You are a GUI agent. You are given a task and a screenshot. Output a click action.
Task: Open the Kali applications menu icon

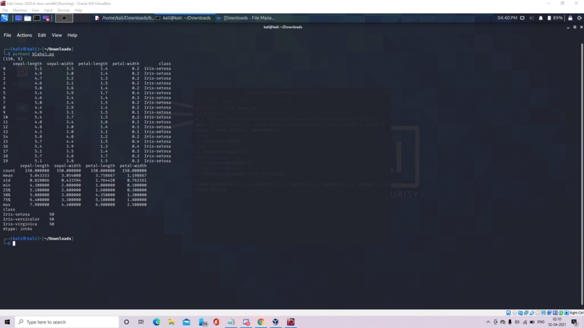pos(5,18)
